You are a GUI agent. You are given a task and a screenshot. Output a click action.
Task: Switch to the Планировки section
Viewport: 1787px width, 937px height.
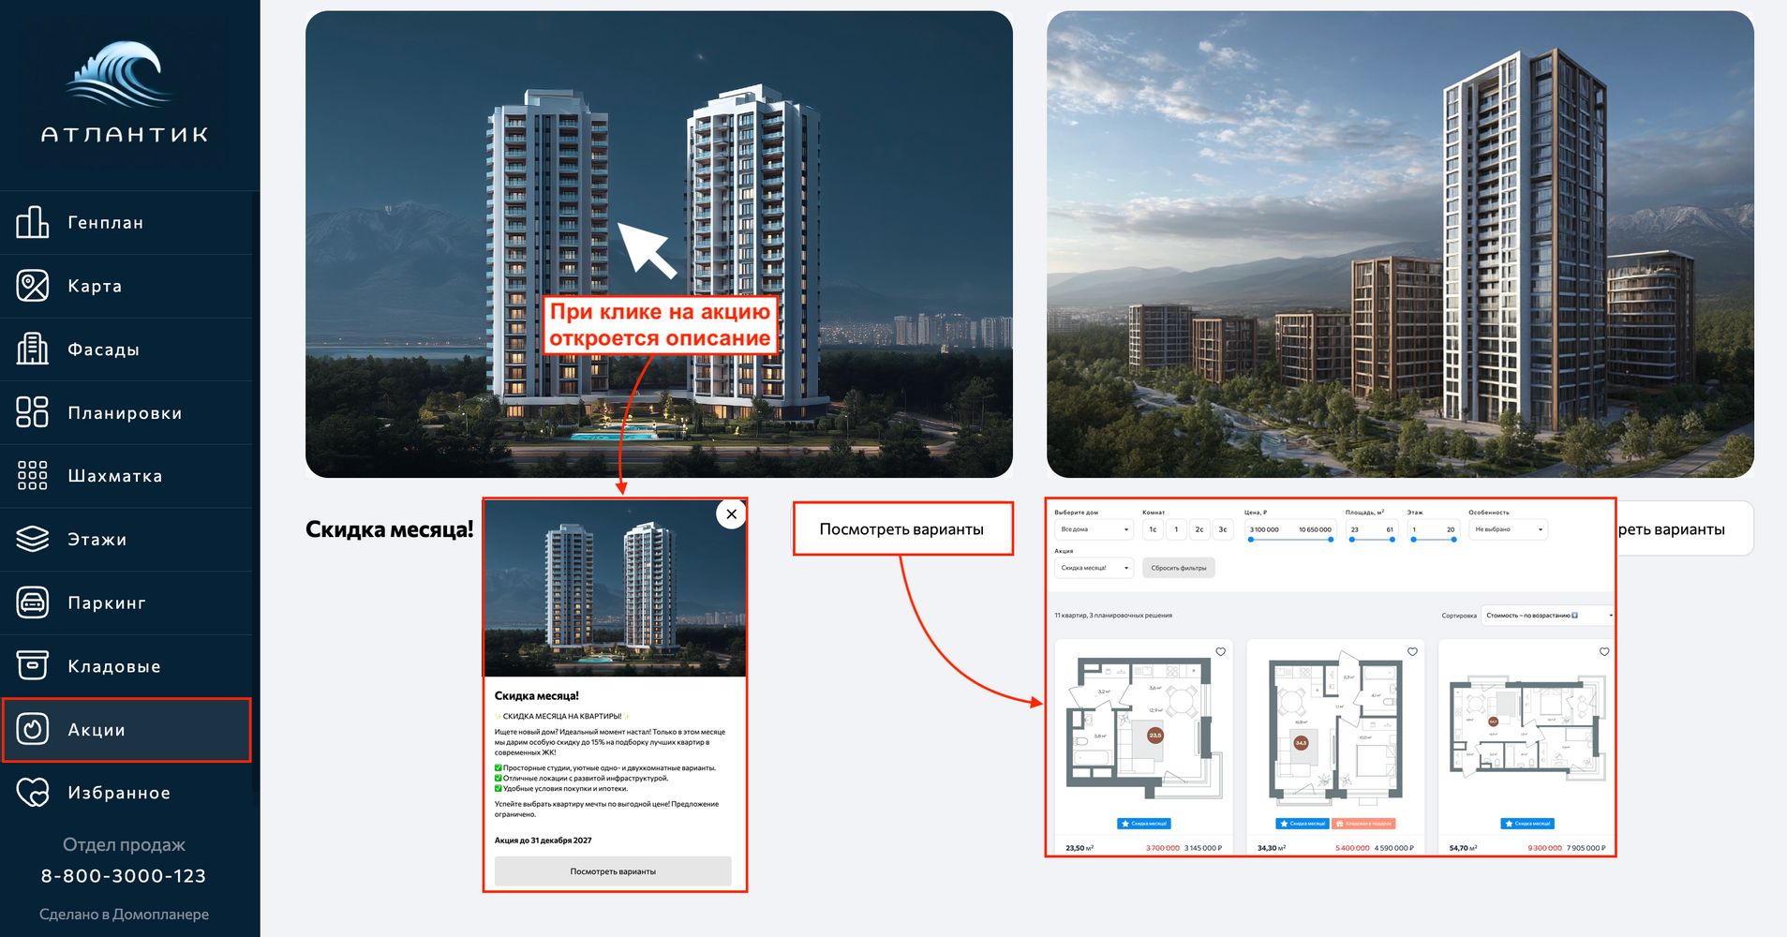coord(127,412)
